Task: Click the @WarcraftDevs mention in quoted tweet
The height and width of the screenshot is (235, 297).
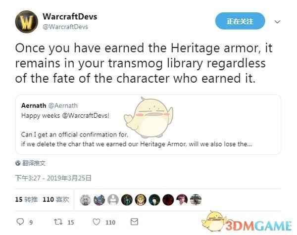Action: 86,115
